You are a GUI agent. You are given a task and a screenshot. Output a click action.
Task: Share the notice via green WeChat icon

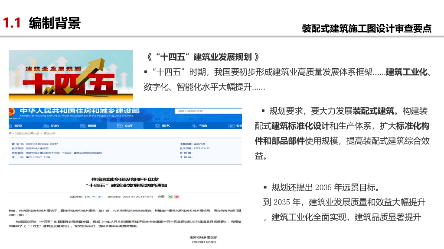[x=171, y=196]
